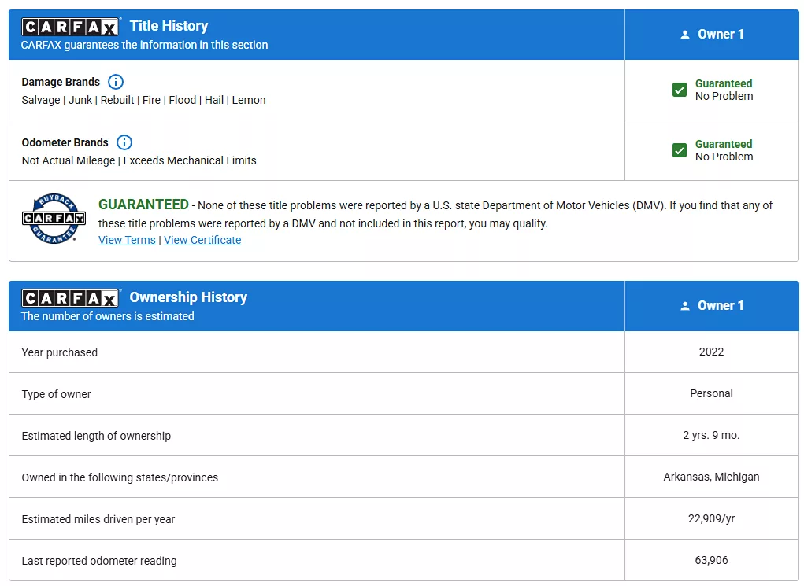Click the Title History section heading

(x=169, y=26)
